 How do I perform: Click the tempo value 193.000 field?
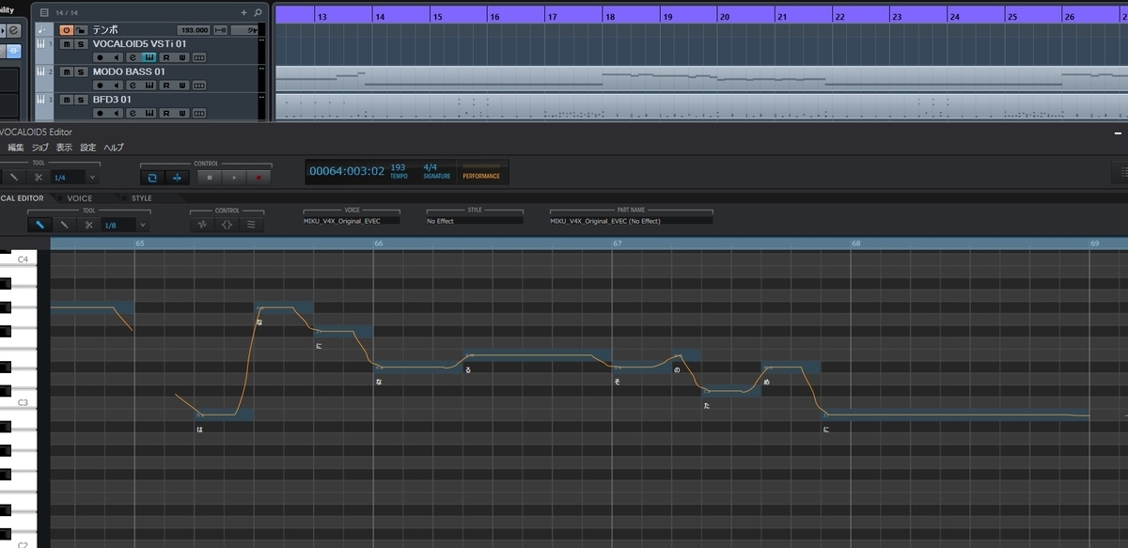[x=194, y=30]
